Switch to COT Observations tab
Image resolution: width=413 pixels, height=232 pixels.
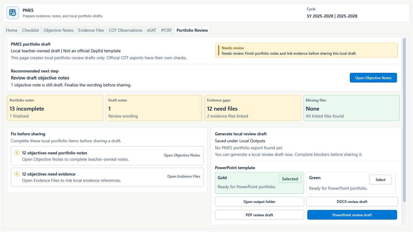pyautogui.click(x=125, y=30)
